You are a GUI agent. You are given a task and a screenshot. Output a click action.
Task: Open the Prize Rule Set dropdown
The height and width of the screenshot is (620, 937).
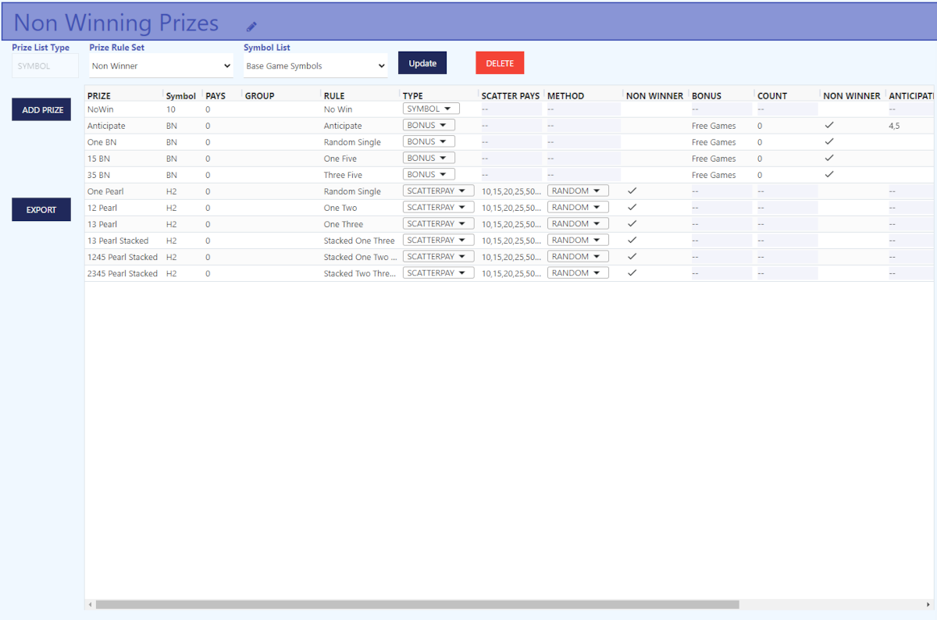161,66
